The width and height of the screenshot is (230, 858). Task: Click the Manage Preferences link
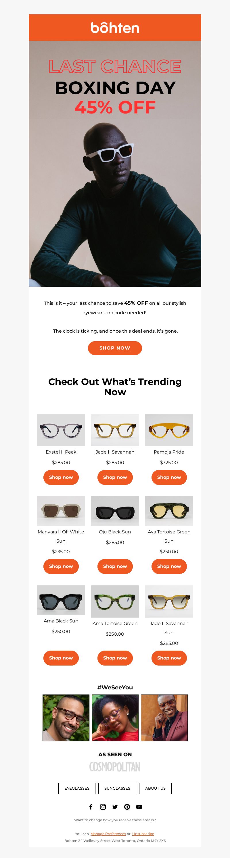[108, 834]
